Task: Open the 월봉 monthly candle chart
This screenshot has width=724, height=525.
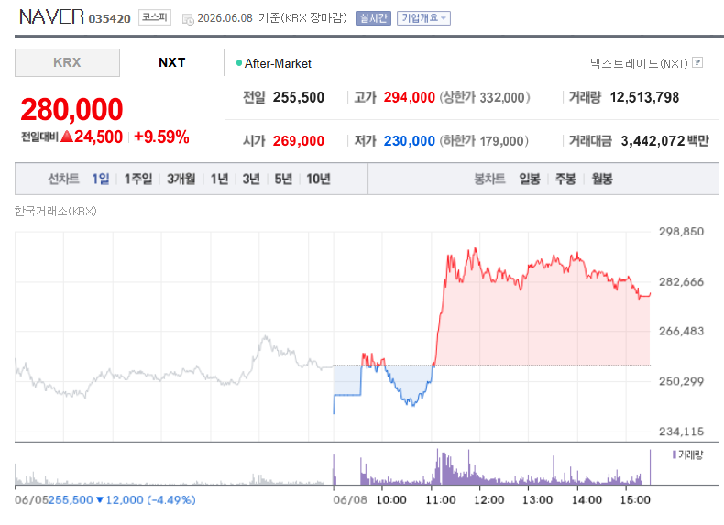Action: pos(602,179)
